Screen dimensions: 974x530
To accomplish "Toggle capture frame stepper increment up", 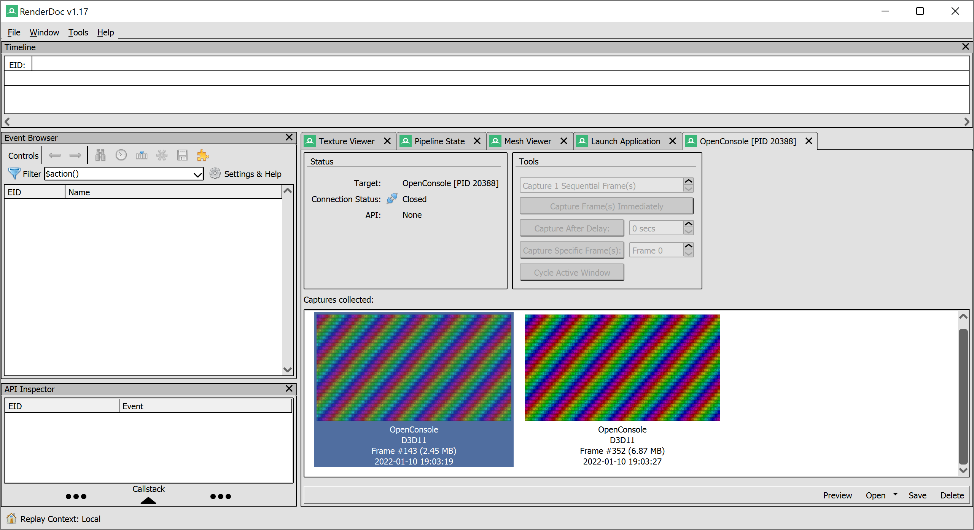I will [x=689, y=182].
